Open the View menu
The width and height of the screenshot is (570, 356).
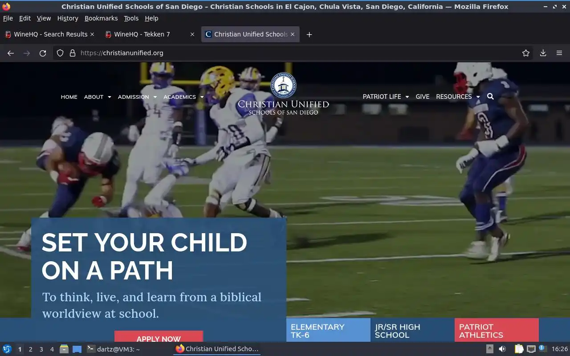tap(44, 18)
